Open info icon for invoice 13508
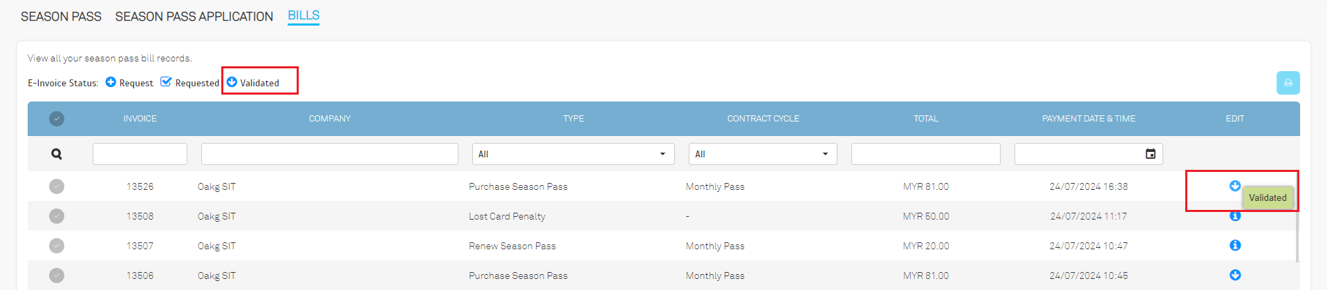Screen dimensions: 1327x290 [1235, 216]
